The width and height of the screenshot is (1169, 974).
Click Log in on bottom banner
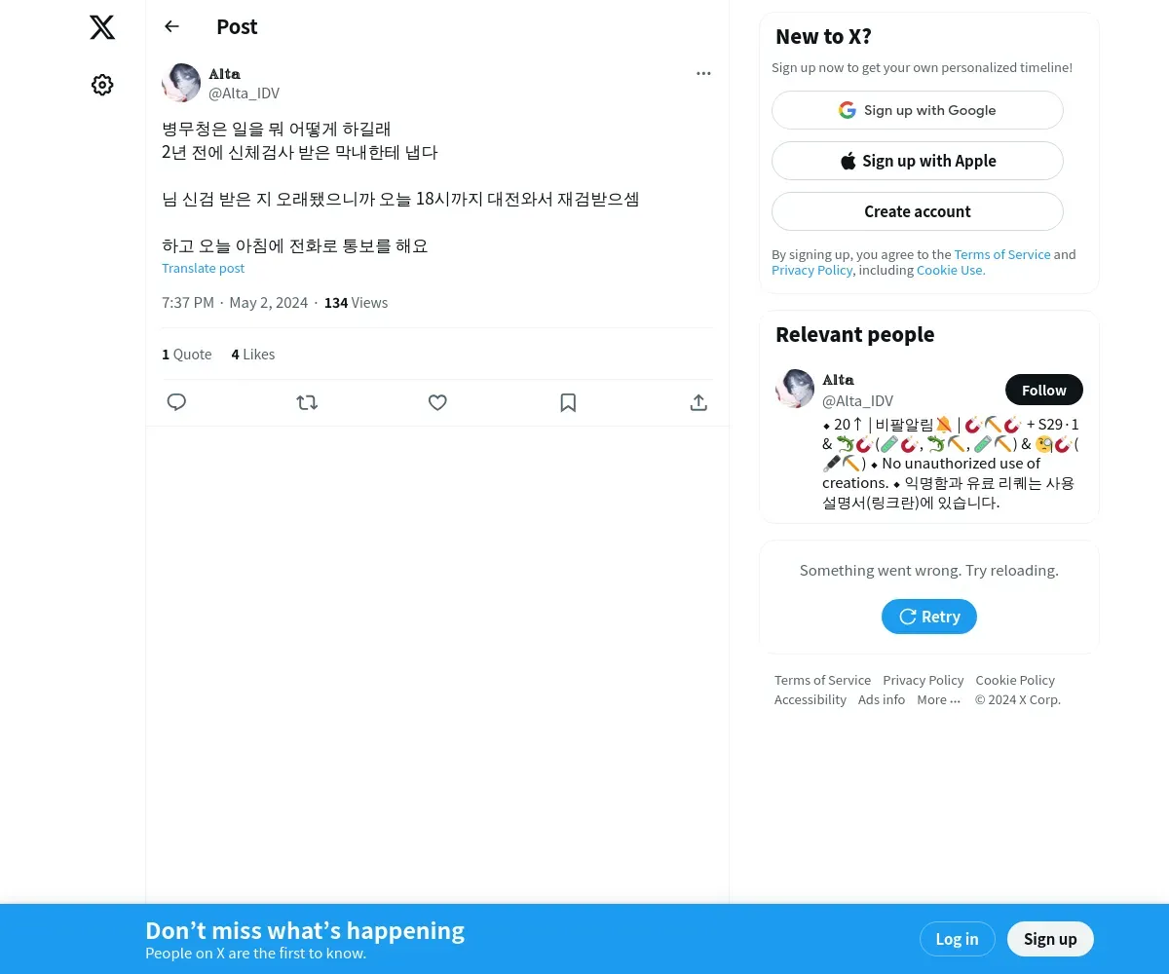tap(957, 939)
